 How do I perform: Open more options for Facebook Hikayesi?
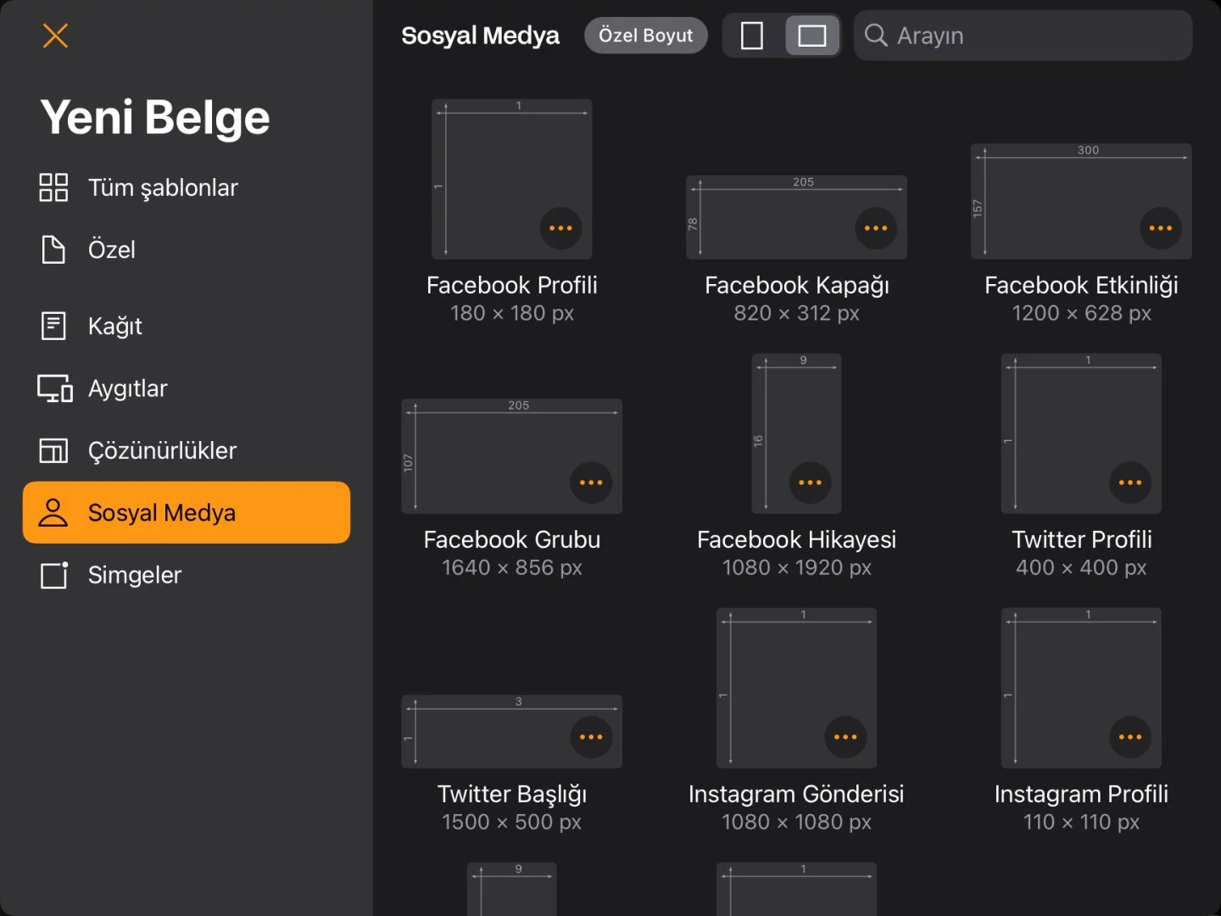810,483
